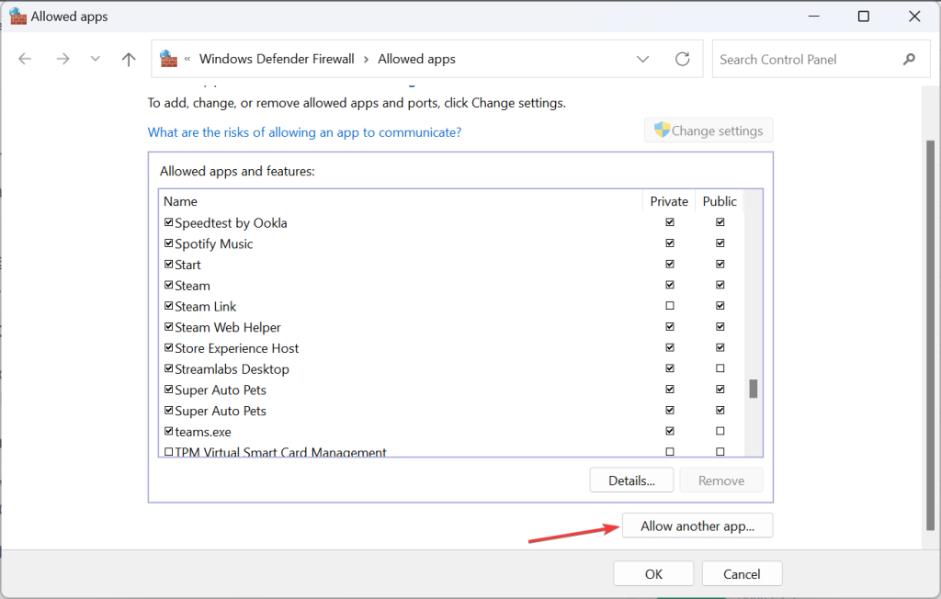The image size is (941, 599).
Task: Open Windows Defender Firewall breadcrumb
Action: coord(277,59)
